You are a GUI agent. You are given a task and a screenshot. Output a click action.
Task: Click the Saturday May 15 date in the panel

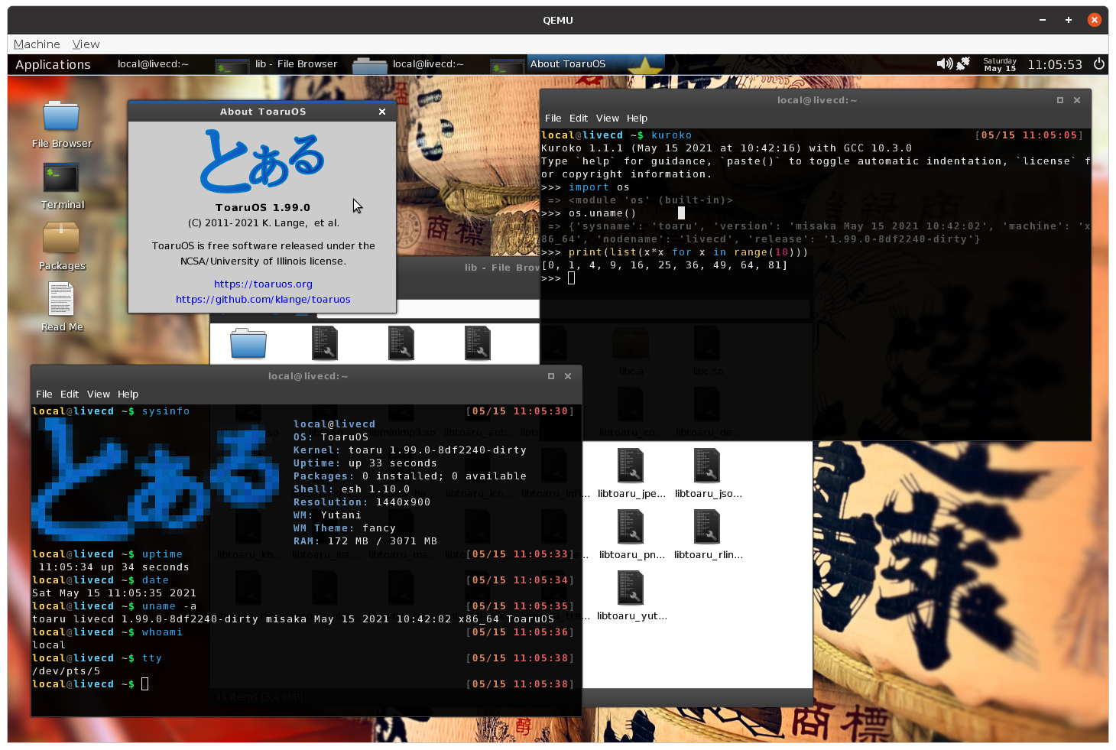[1000, 65]
